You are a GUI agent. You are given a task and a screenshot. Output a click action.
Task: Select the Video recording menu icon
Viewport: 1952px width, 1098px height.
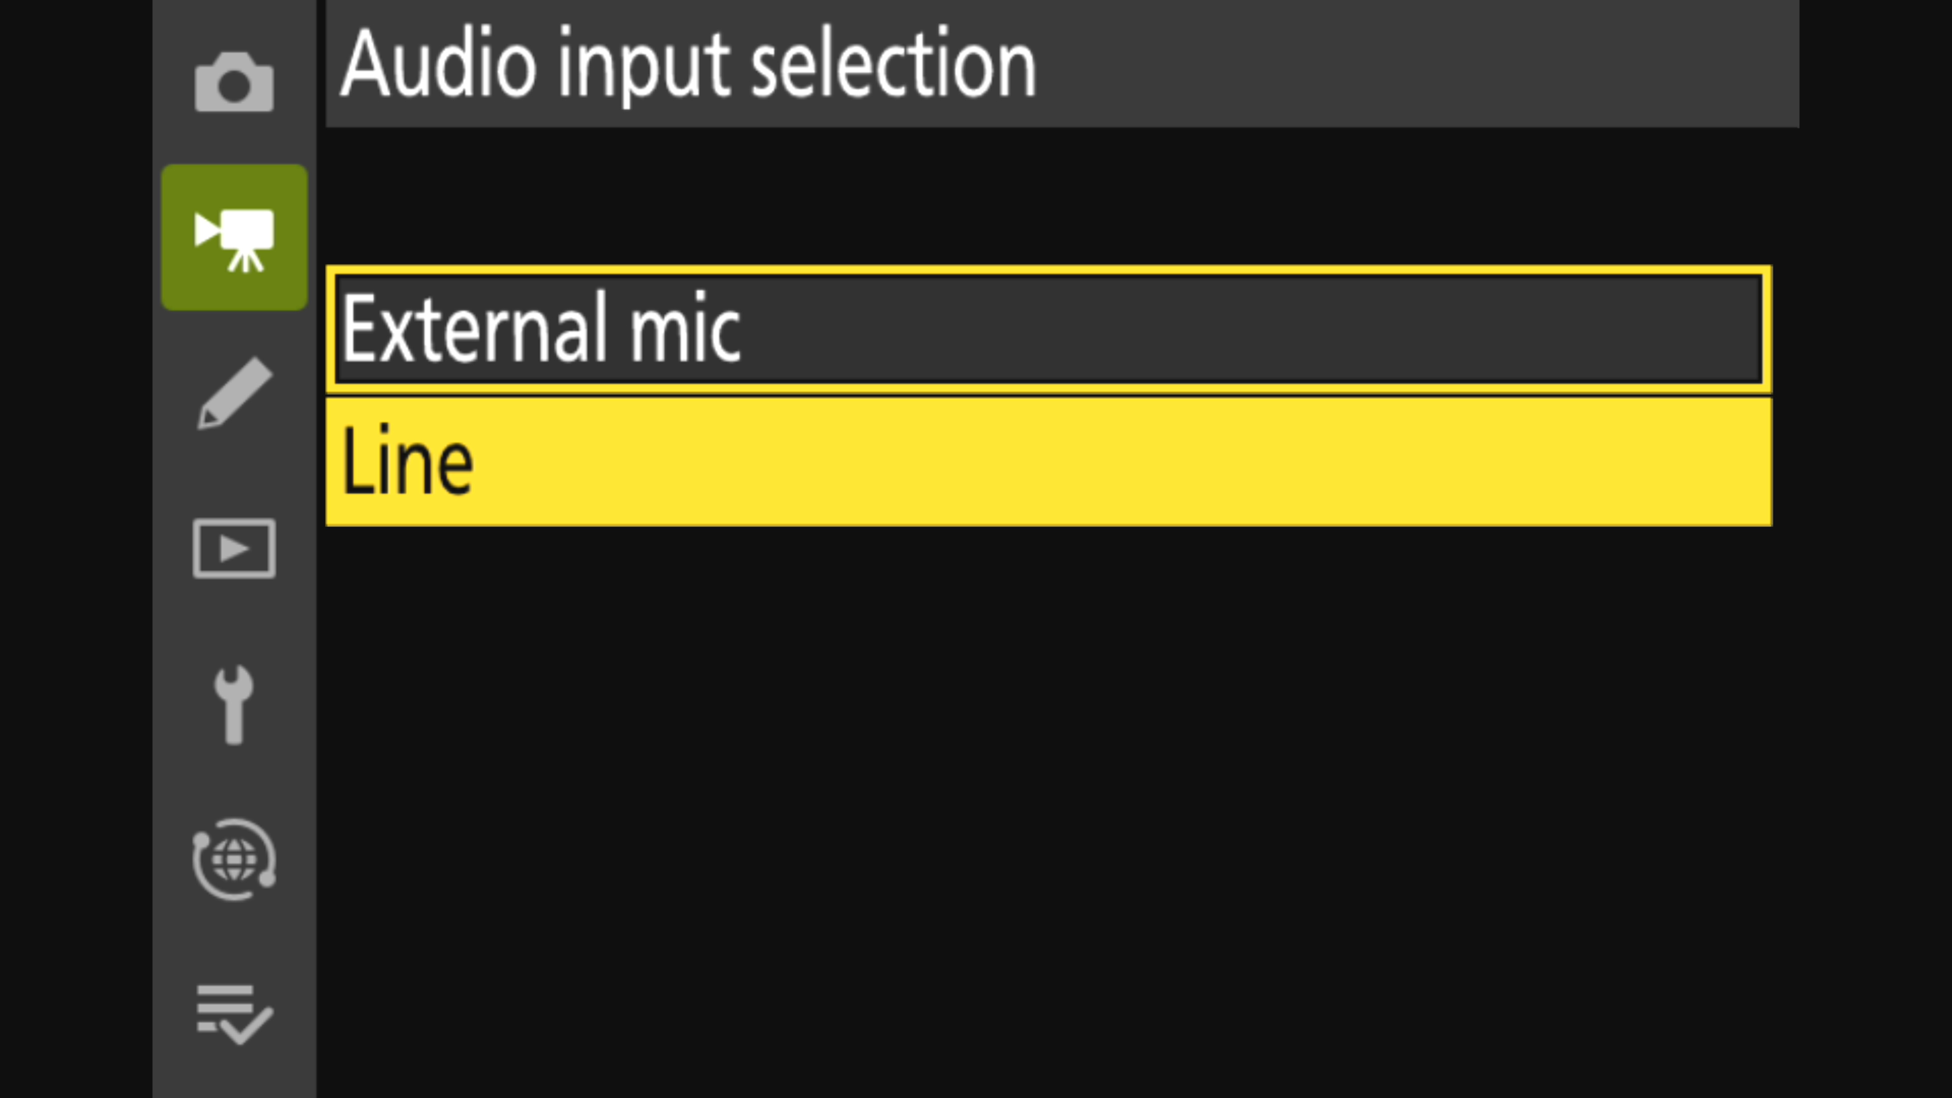(233, 237)
